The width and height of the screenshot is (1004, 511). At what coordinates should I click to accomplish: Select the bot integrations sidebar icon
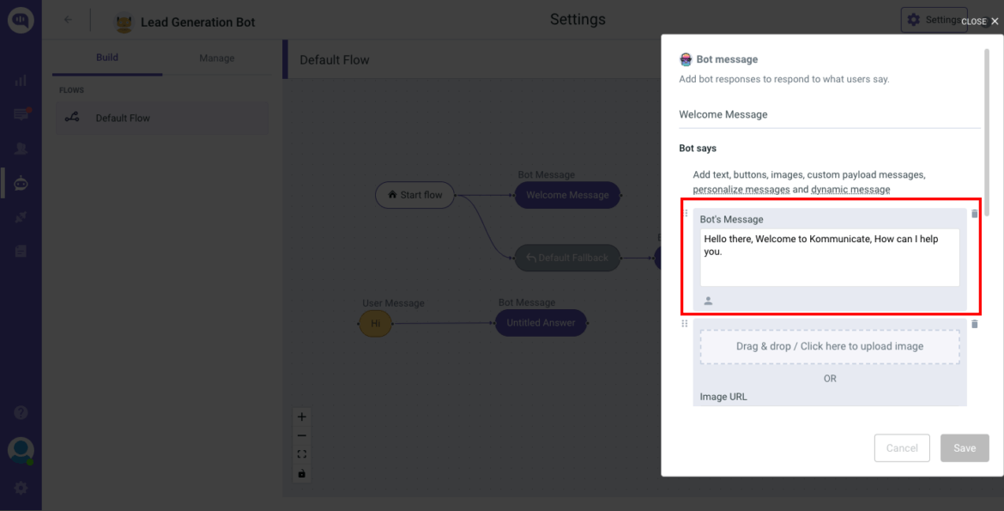click(21, 183)
